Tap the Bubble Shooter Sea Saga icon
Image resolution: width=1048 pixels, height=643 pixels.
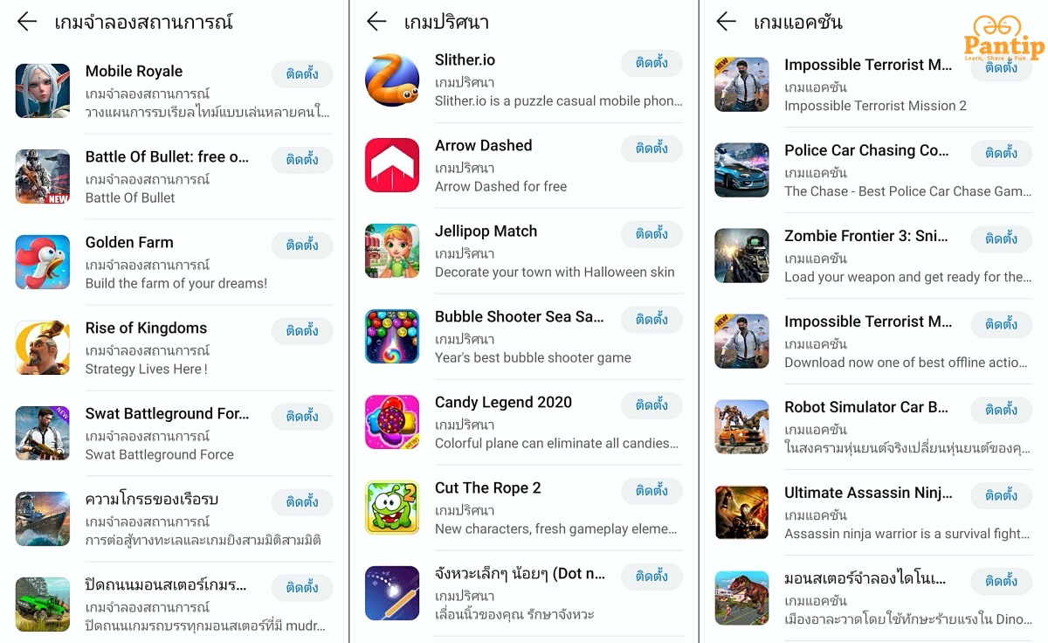(392, 336)
